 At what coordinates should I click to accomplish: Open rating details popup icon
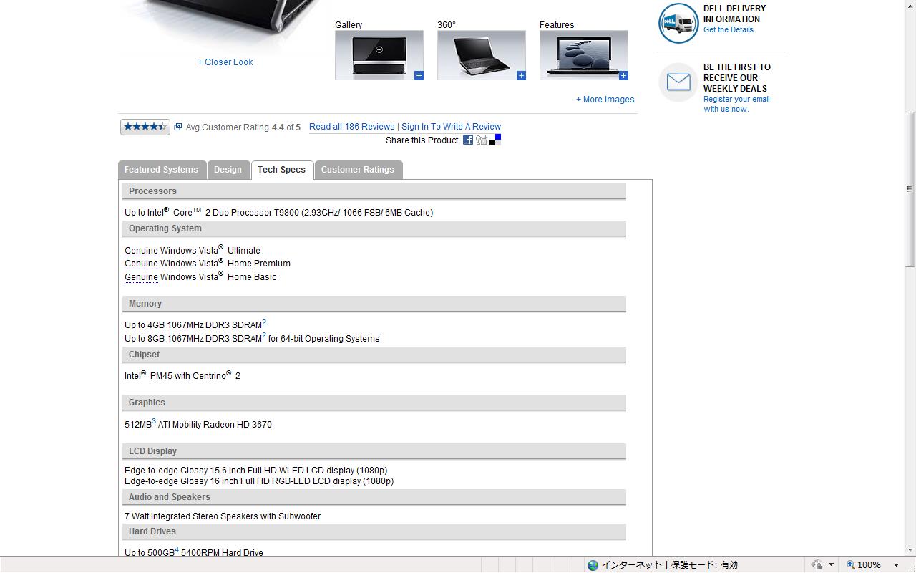point(178,127)
